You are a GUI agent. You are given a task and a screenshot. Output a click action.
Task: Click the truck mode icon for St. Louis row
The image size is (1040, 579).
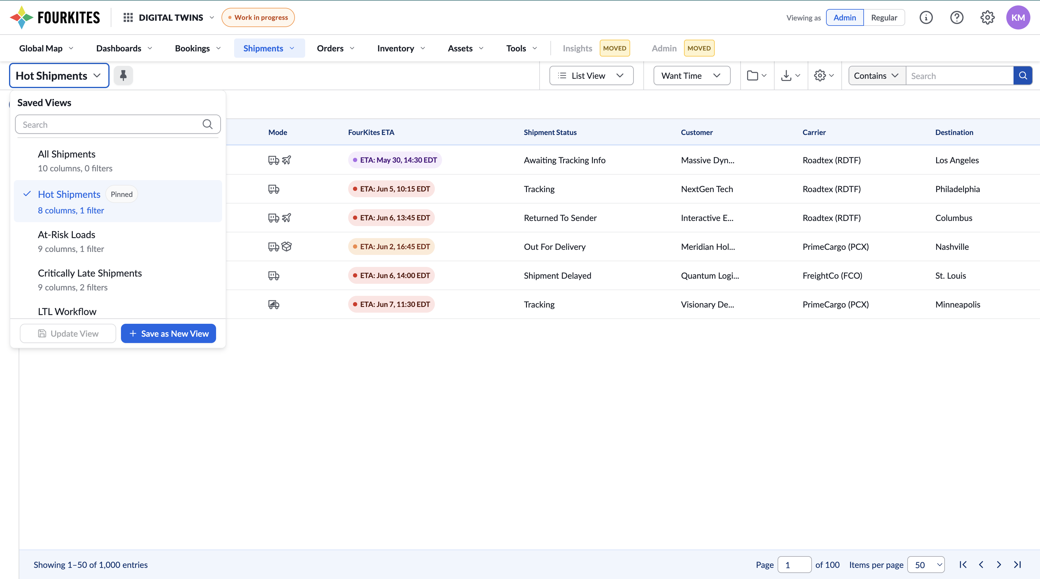[274, 276]
